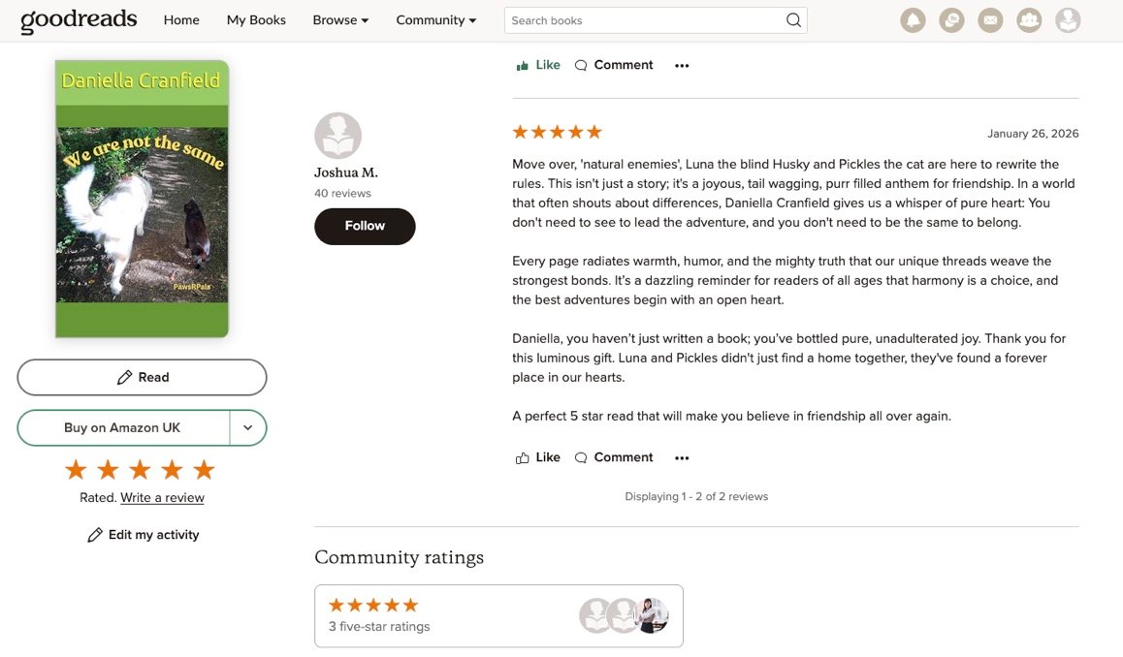Follow Joshua M.
Image resolution: width=1123 pixels, height=657 pixels.
pos(365,226)
